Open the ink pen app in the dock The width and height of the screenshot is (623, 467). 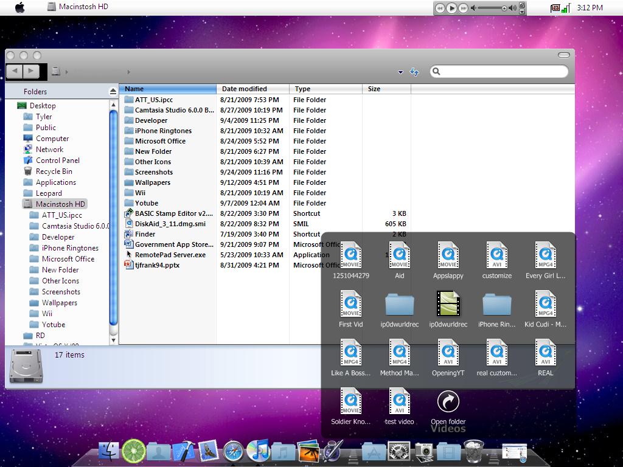click(x=333, y=451)
